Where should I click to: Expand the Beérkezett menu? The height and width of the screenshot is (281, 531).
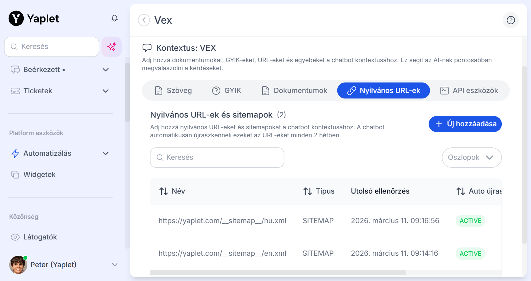[x=105, y=70]
